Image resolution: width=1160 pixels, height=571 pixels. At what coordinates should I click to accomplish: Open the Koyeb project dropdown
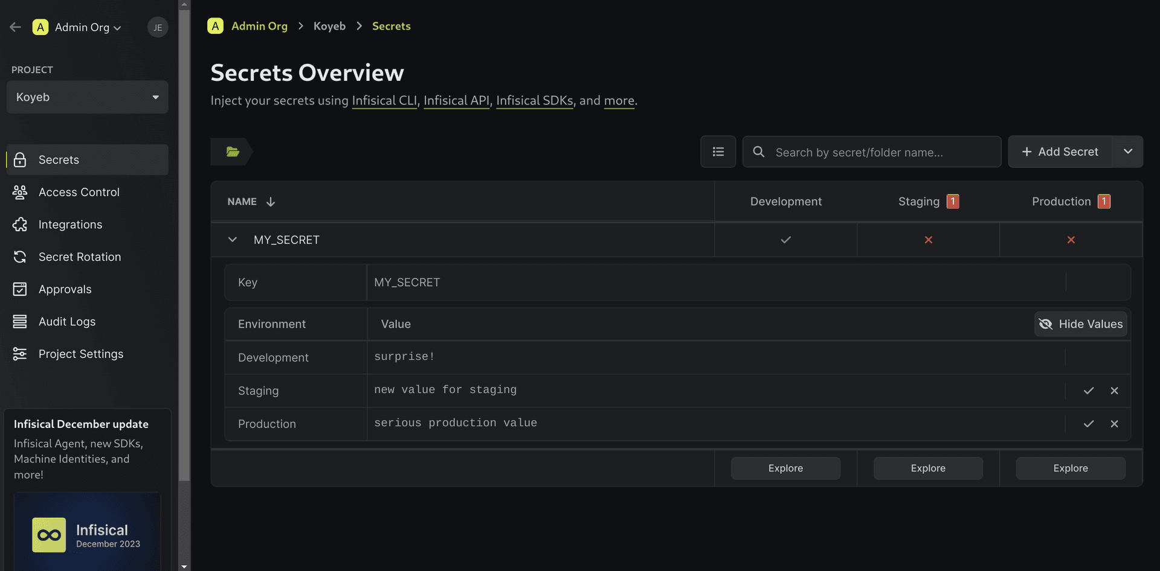[88, 97]
